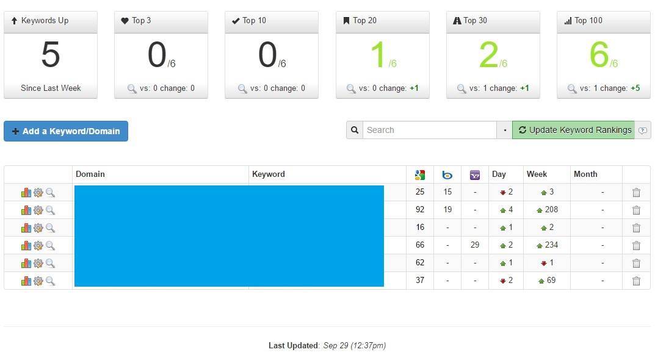Open settings gear for Google rank 16 row
Image resolution: width=655 pixels, height=355 pixels.
click(x=38, y=228)
